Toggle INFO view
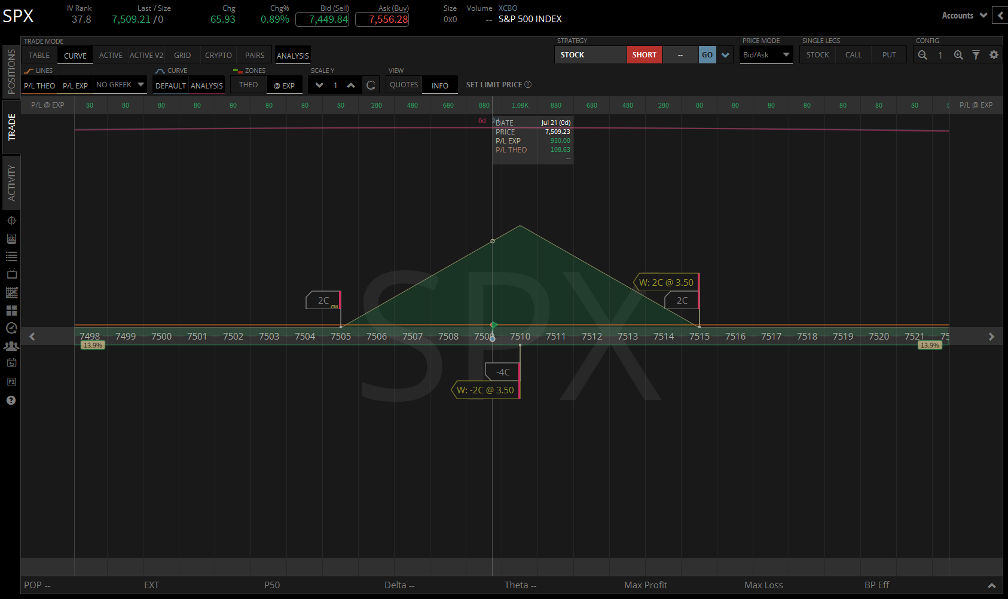The height and width of the screenshot is (599, 1008). (x=440, y=85)
